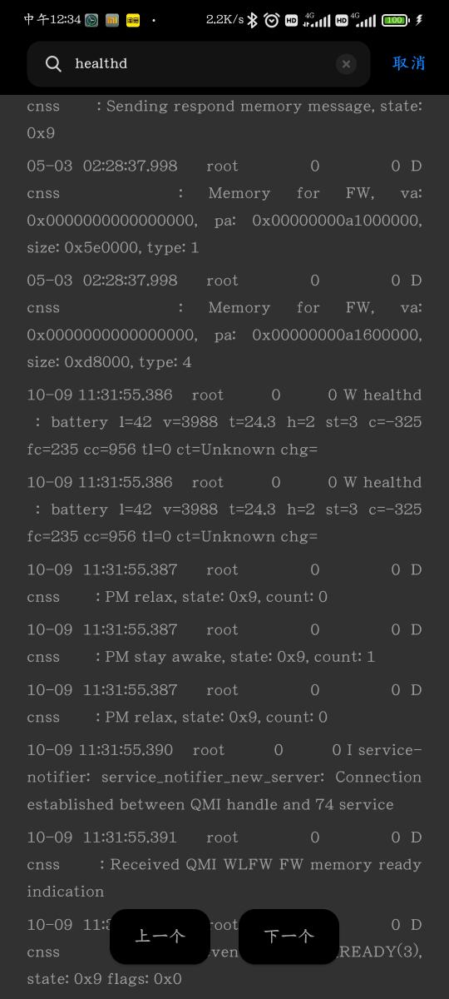
Task: Tap the yellow notification icon in status bar
Action: (133, 19)
